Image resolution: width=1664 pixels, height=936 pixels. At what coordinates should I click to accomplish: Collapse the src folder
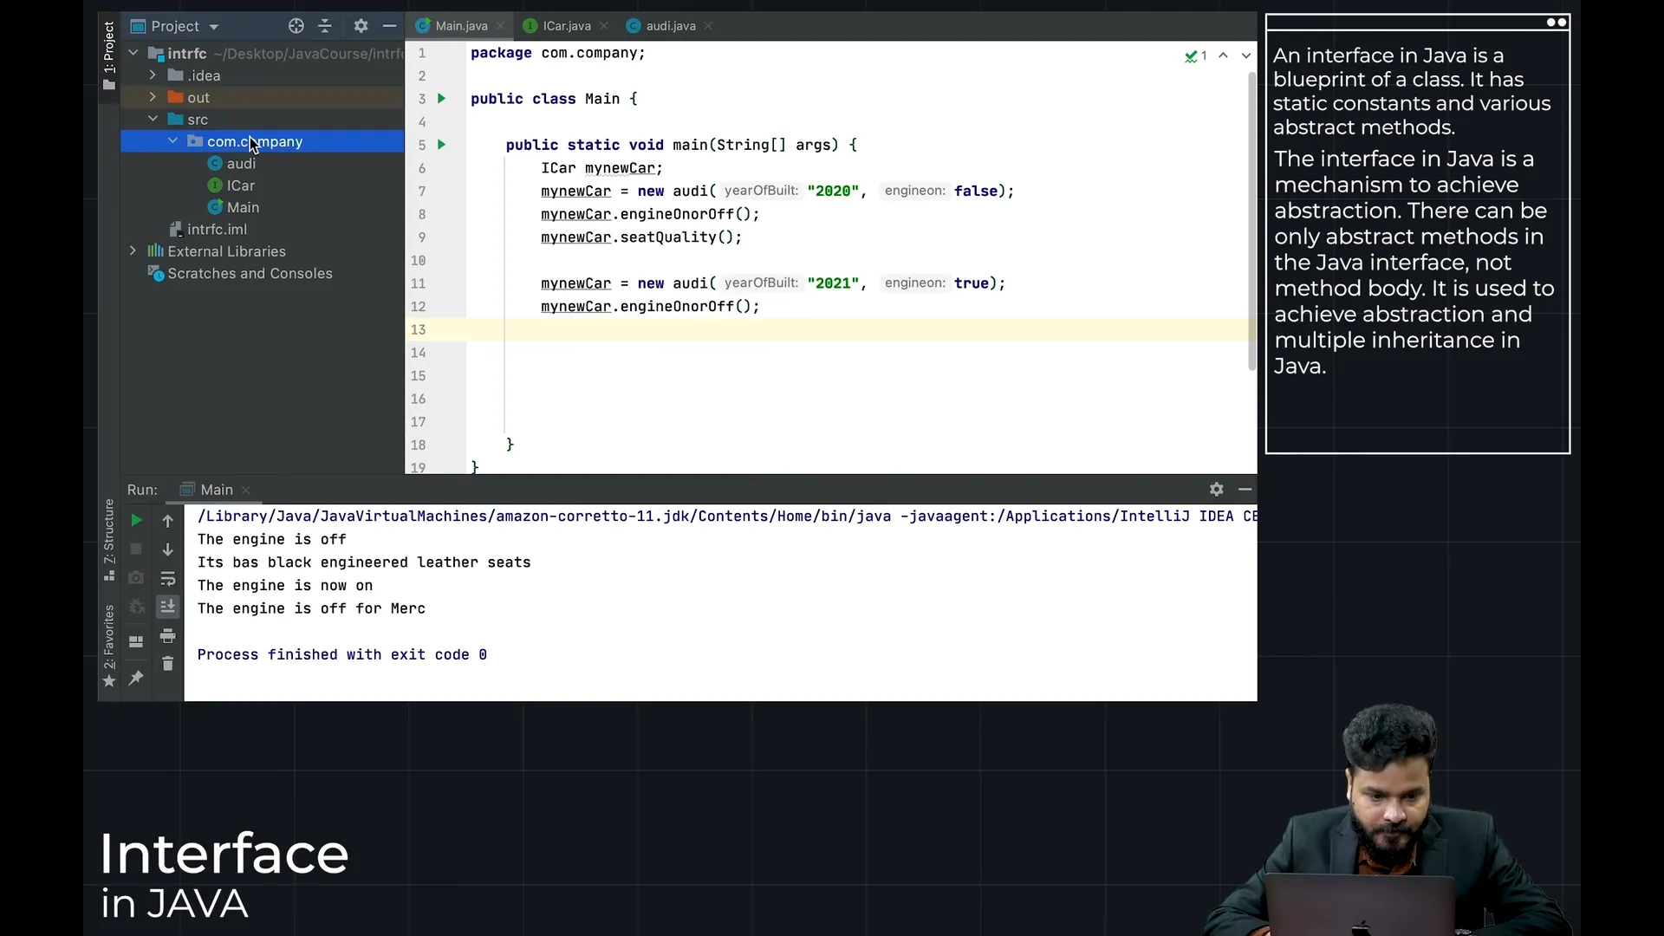pos(153,119)
